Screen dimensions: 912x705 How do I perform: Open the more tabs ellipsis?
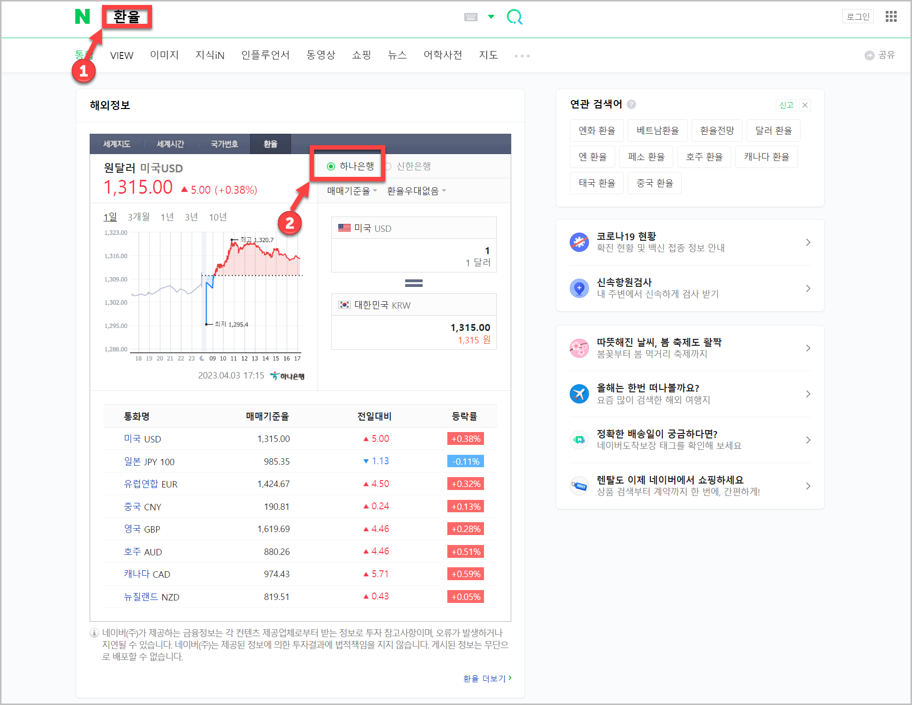click(522, 56)
